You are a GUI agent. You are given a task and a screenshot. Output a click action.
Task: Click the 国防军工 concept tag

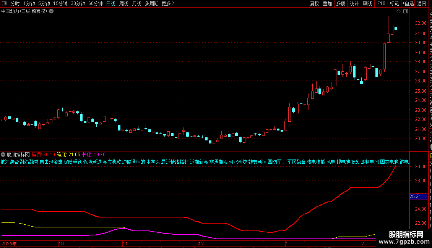tap(277, 162)
